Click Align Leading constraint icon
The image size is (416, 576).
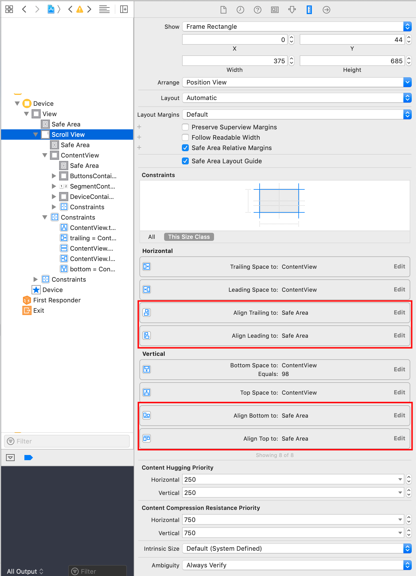[147, 335]
